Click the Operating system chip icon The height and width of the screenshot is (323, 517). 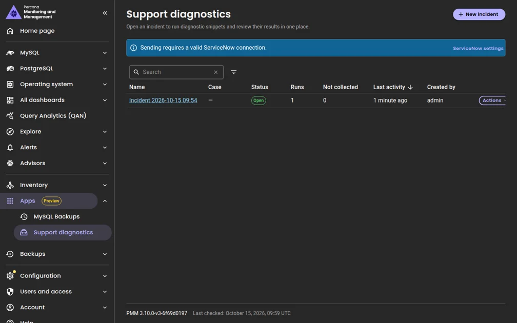point(10,85)
